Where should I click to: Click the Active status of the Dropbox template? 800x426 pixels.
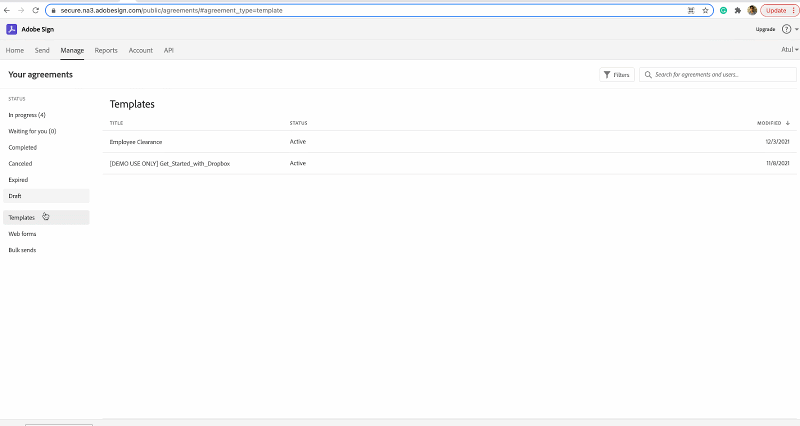click(x=297, y=163)
